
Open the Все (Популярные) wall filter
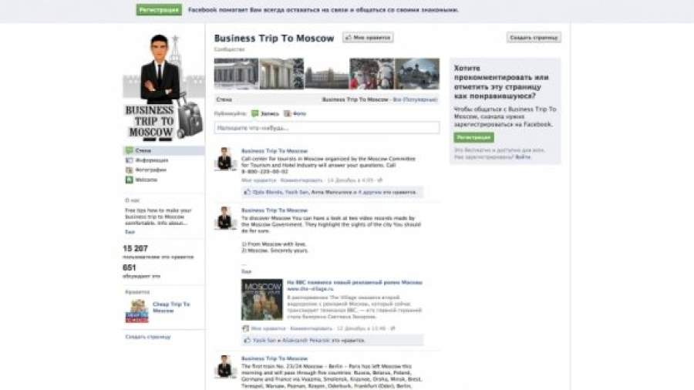pos(415,99)
